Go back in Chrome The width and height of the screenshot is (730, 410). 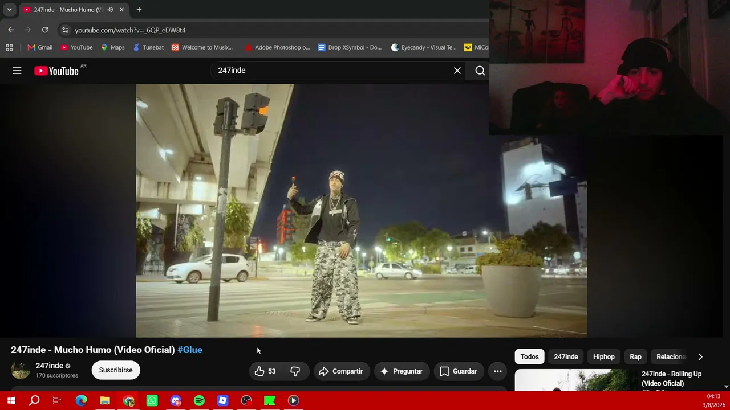point(11,30)
